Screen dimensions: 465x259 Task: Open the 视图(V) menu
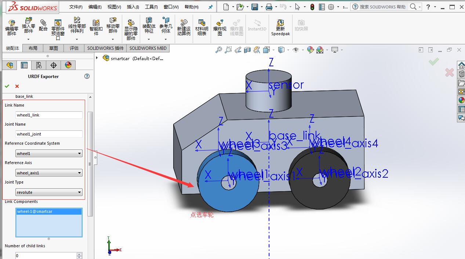pyautogui.click(x=114, y=7)
